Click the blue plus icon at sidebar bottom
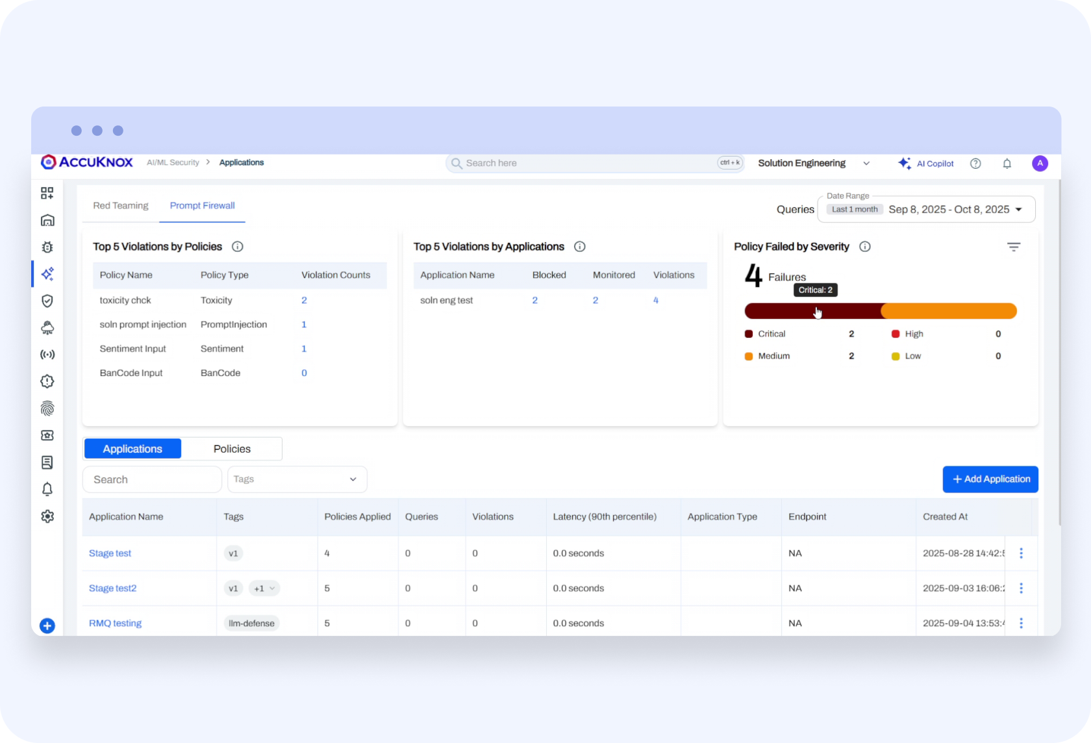The image size is (1091, 743). click(47, 625)
